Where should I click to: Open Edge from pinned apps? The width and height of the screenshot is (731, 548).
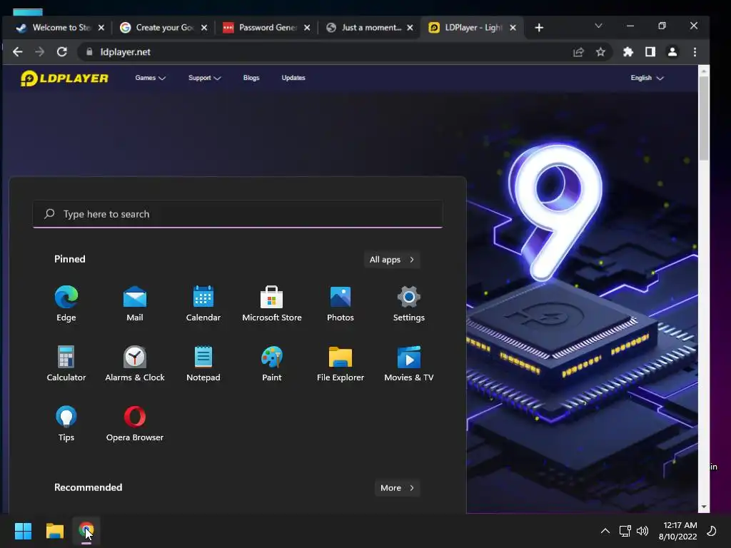tap(66, 303)
